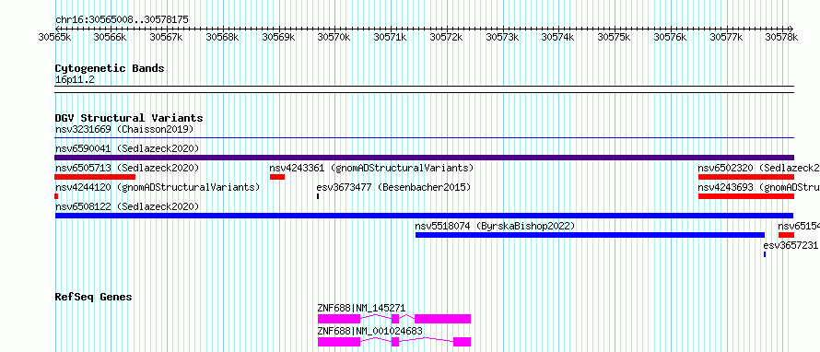Viewport: 820px width, 352px height.
Task: Click the 30577k ruler tick label
Action: (x=726, y=37)
